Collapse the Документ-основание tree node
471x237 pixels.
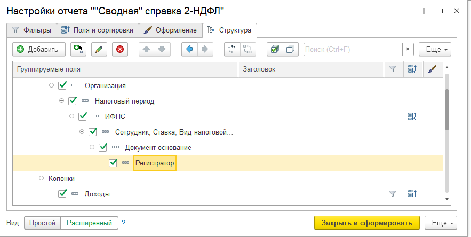click(92, 147)
